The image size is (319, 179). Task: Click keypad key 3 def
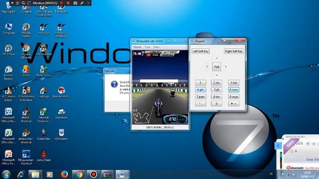(234, 83)
